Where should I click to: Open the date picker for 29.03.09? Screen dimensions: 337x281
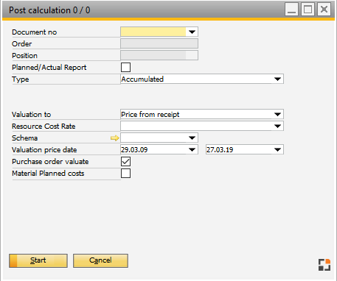tap(192, 149)
